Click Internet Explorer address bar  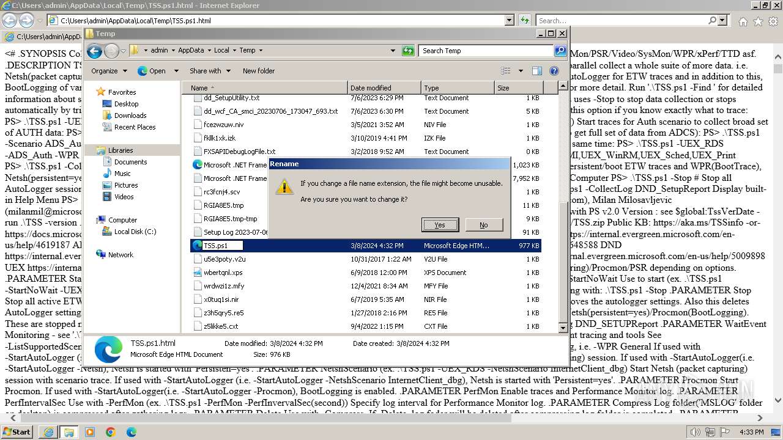pyautogui.click(x=281, y=20)
